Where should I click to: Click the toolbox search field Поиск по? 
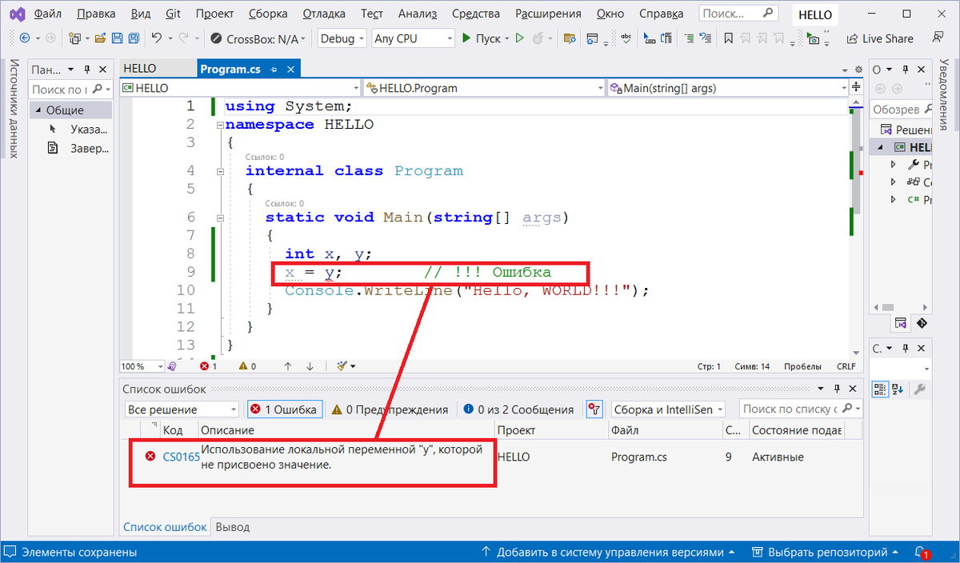(70, 90)
